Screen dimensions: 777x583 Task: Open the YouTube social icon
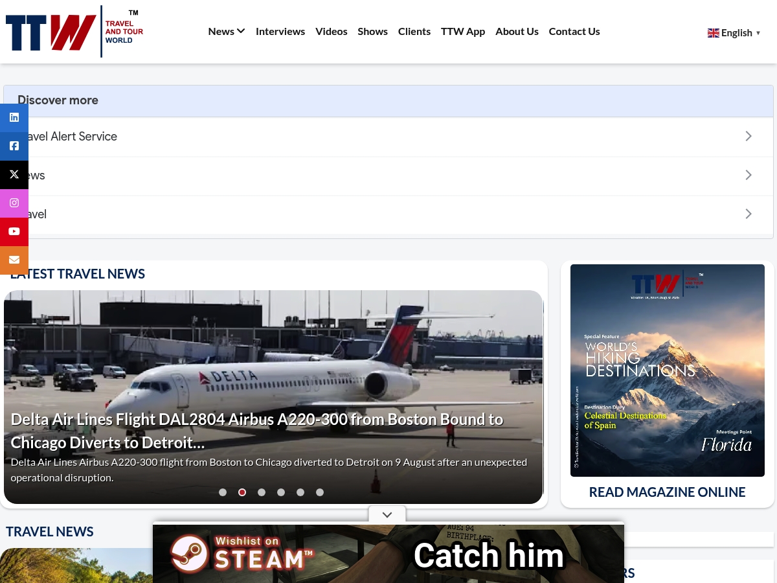tap(14, 232)
